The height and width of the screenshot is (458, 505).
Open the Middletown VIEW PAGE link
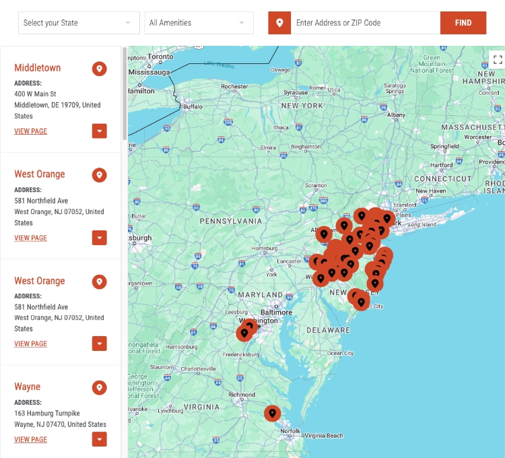[31, 131]
